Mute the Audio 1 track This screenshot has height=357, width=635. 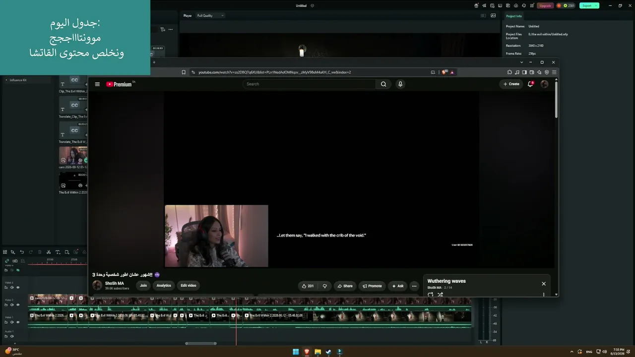pos(12,336)
